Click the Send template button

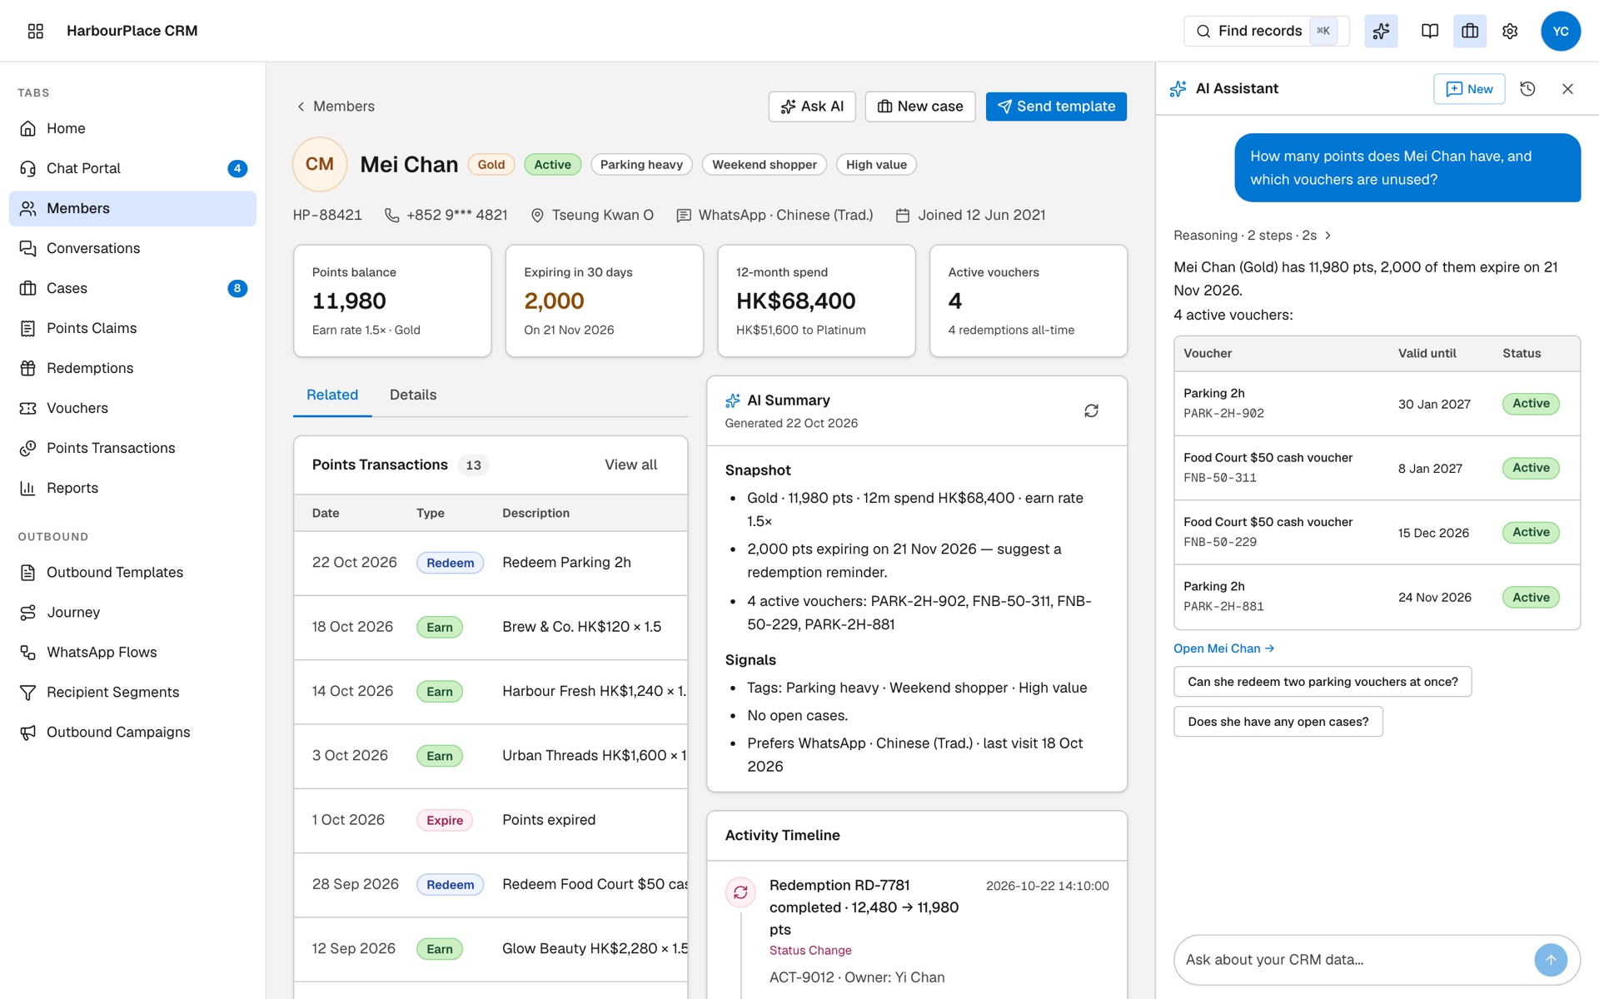tap(1056, 107)
